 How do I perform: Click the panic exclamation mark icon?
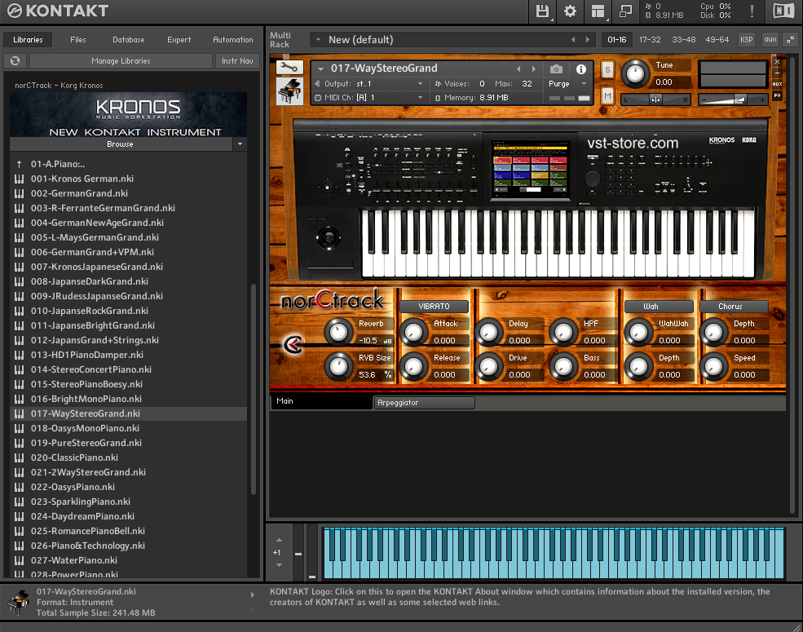coord(752,11)
